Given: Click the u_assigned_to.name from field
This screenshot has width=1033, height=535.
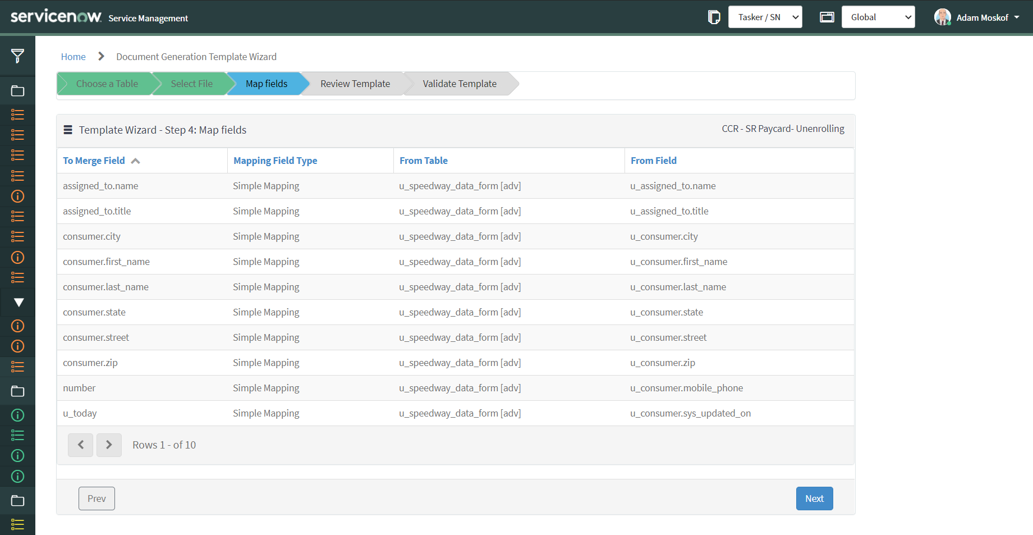Looking at the screenshot, I should (673, 186).
